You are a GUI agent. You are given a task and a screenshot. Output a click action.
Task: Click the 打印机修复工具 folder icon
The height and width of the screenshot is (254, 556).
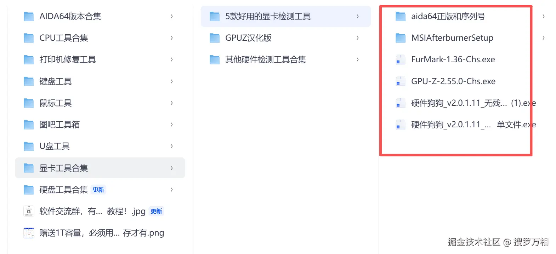coord(29,59)
